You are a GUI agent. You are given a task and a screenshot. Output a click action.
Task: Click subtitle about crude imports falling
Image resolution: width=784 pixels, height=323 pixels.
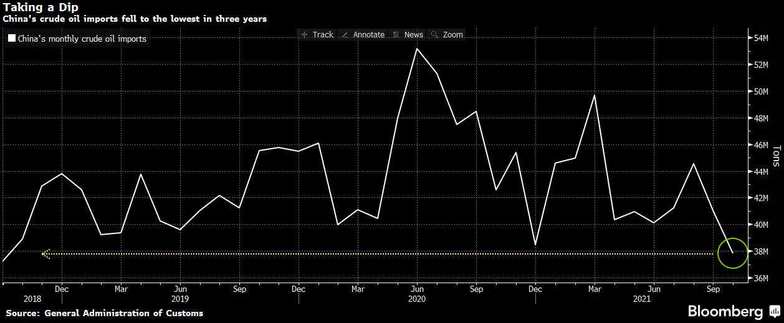(x=135, y=19)
